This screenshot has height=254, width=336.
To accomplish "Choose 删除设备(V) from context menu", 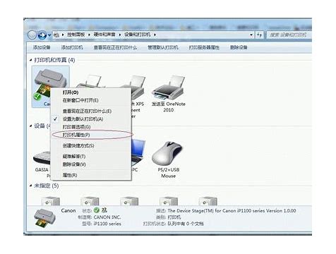I will (91, 164).
